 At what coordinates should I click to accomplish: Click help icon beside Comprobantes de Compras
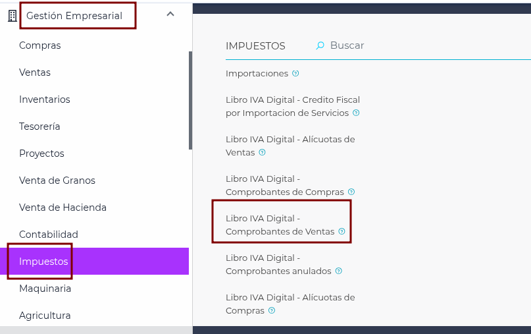tap(351, 192)
